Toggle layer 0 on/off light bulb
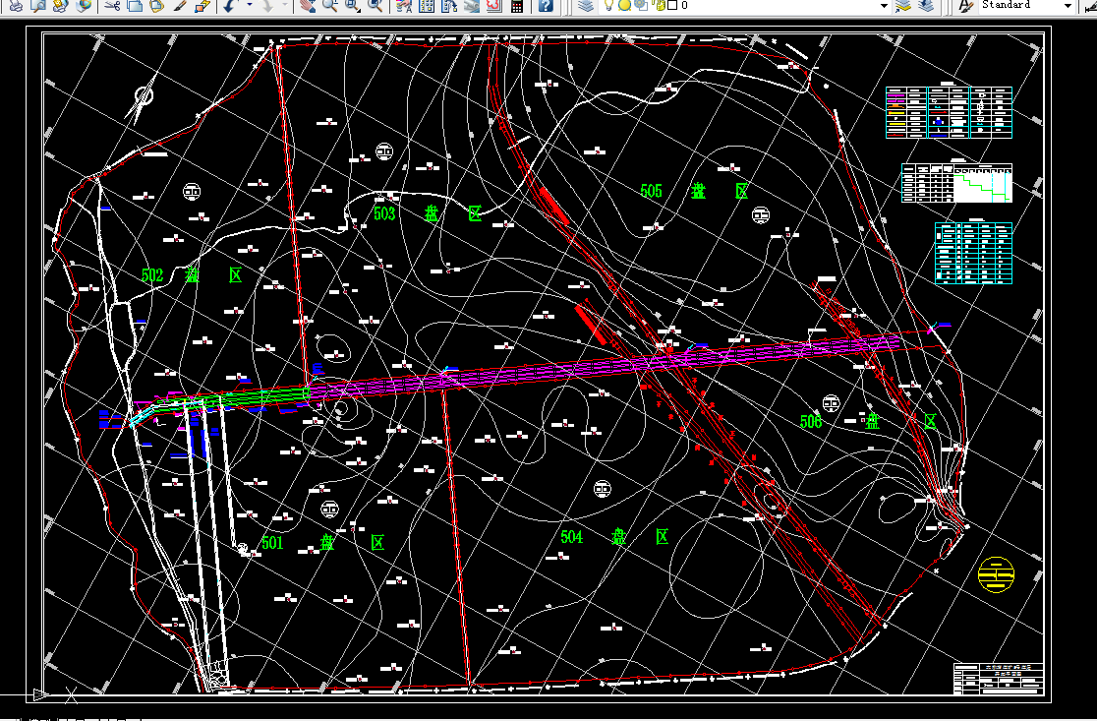Image resolution: width=1097 pixels, height=721 pixels. coord(608,6)
